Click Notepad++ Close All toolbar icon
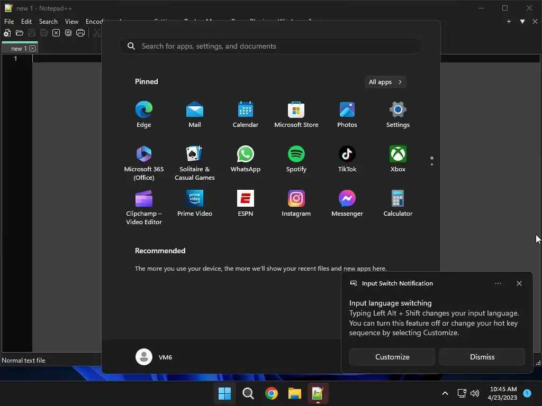 coord(68,33)
